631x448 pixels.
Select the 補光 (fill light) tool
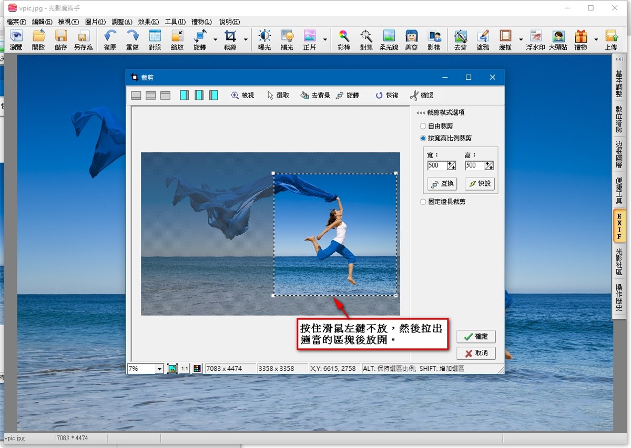(287, 39)
